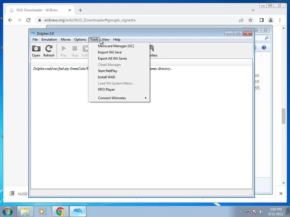Close the open Tools menu
The height and width of the screenshot is (217, 290).
point(94,40)
